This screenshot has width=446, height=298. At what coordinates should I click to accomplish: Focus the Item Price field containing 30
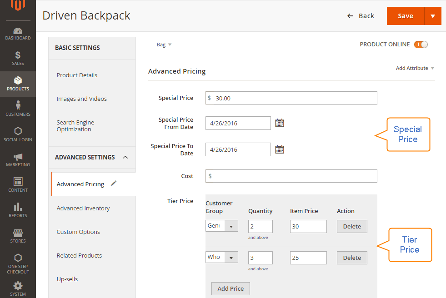pos(308,226)
